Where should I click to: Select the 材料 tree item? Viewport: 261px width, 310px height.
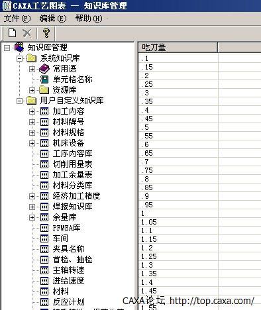point(60,291)
